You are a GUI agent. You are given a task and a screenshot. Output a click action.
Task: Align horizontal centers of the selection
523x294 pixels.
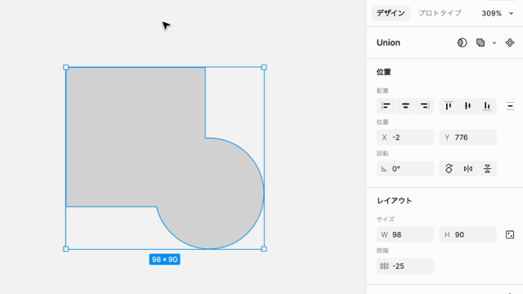coord(405,106)
